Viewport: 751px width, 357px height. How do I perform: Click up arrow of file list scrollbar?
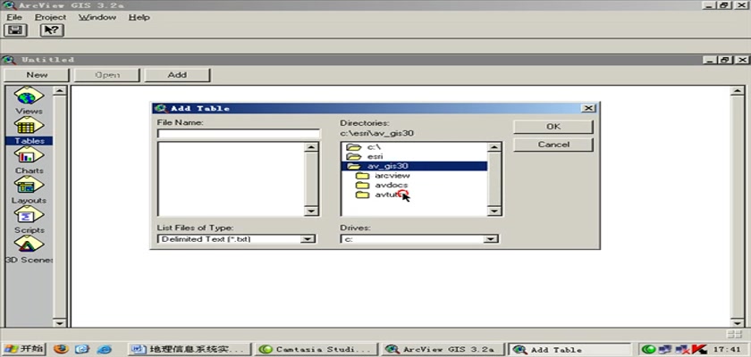point(311,147)
